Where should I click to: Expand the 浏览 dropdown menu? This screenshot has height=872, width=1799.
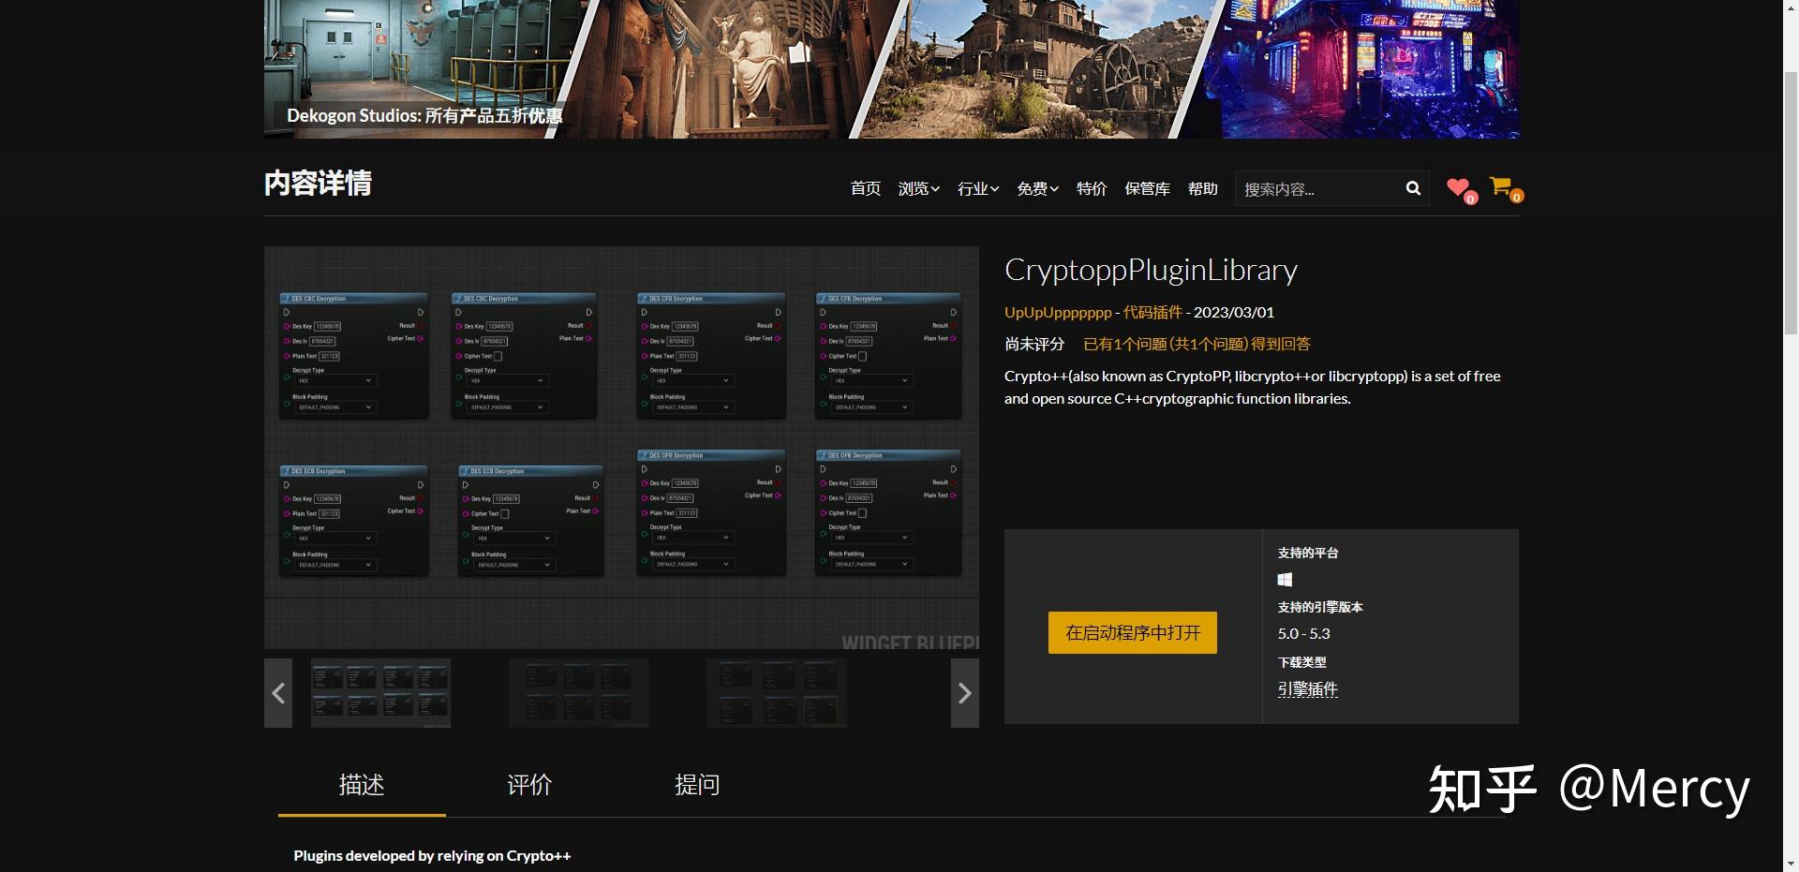point(917,188)
